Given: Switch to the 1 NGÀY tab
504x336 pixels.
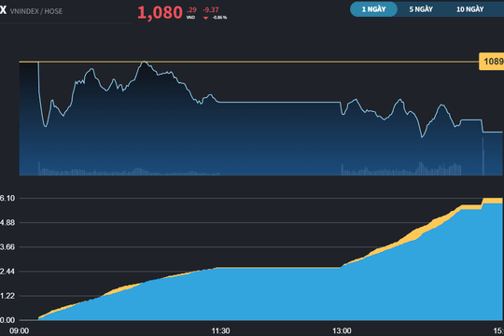Looking at the screenshot, I should point(373,9).
